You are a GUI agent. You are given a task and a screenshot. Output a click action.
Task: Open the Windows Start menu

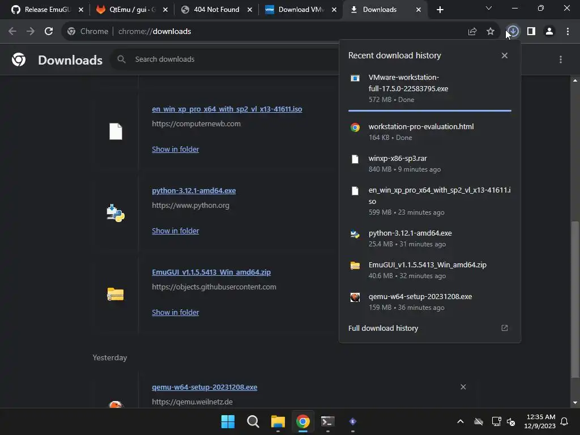click(x=228, y=421)
